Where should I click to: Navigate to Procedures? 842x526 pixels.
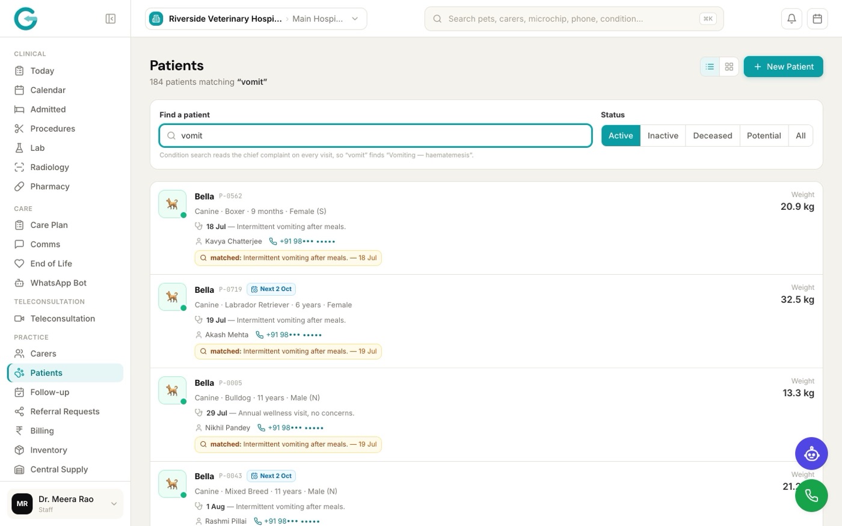point(65,129)
